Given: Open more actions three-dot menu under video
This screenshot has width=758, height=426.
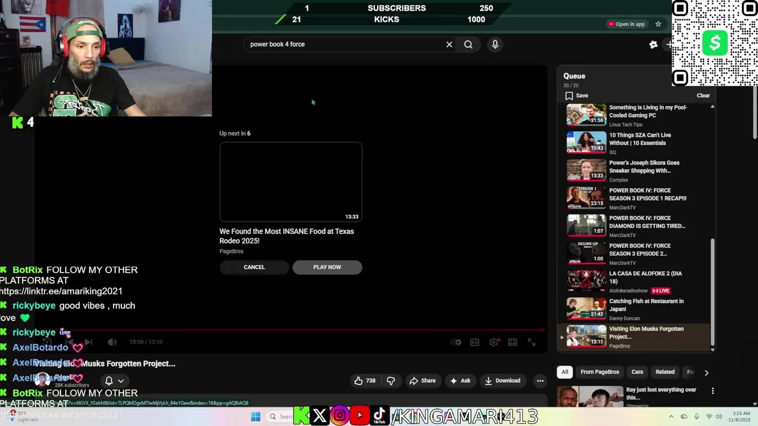Looking at the screenshot, I should 540,381.
